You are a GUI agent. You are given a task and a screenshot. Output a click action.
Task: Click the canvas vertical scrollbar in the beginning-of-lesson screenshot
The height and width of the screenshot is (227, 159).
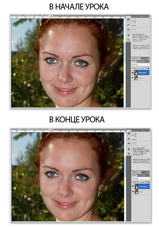click(x=125, y=53)
